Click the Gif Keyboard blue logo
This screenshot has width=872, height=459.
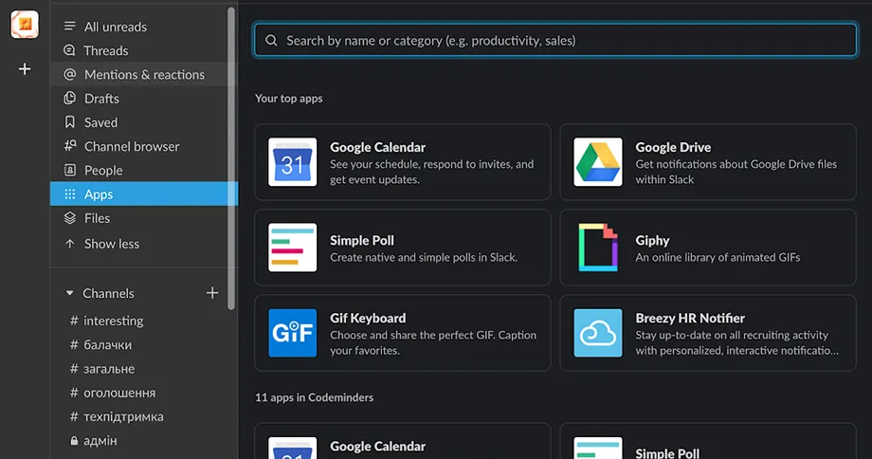click(293, 333)
